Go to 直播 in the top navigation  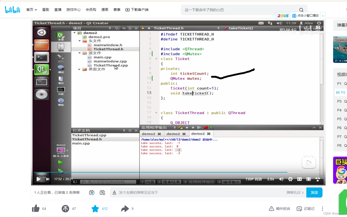point(58,10)
